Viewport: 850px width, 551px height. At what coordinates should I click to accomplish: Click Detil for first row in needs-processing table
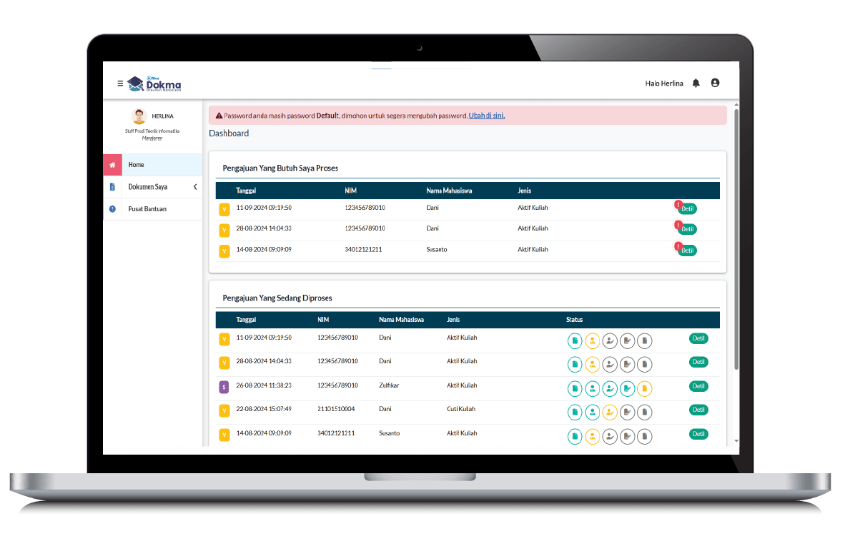click(687, 209)
